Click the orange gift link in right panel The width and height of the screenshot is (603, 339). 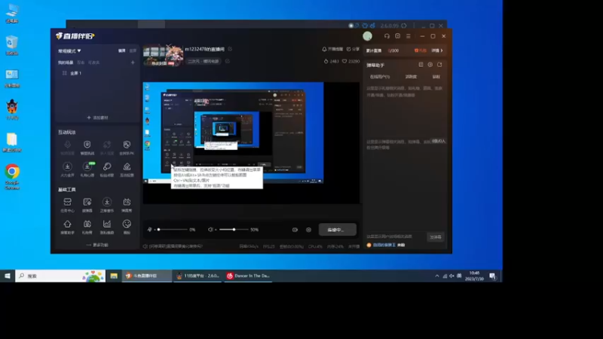pos(421,50)
